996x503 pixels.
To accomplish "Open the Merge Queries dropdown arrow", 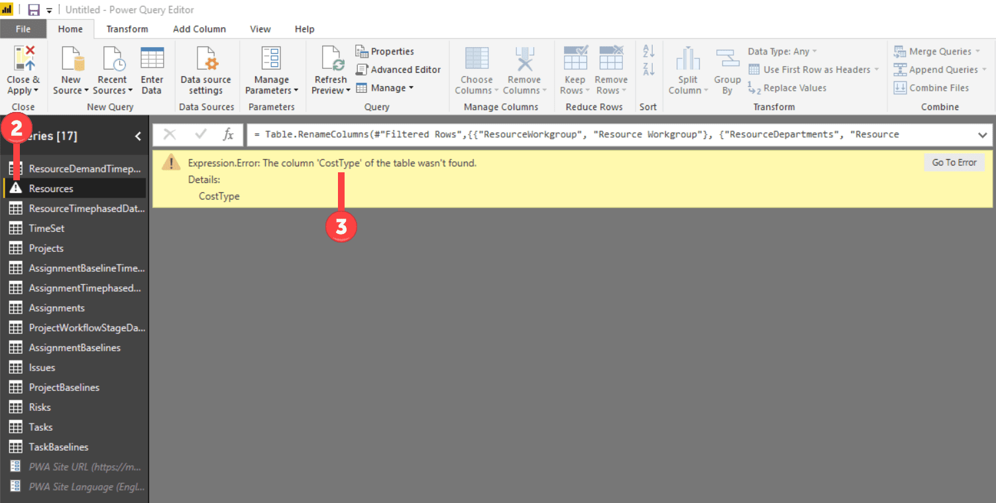I will pos(977,51).
